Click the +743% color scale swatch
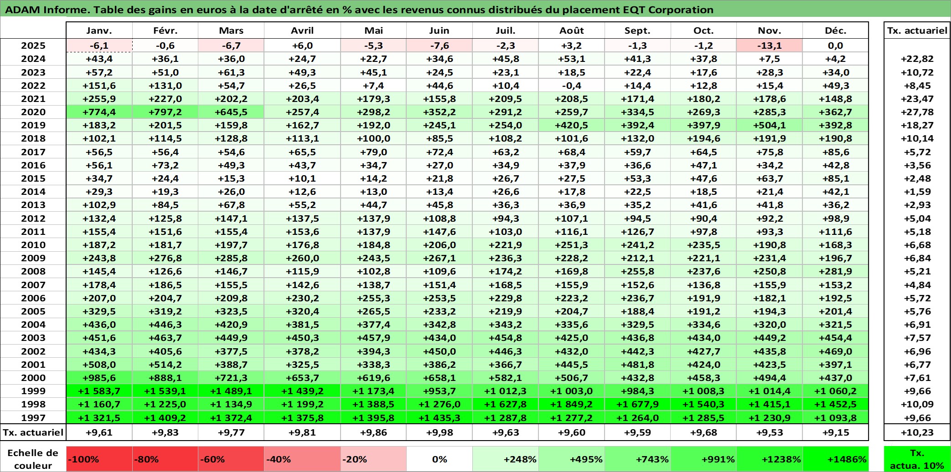 (637, 459)
